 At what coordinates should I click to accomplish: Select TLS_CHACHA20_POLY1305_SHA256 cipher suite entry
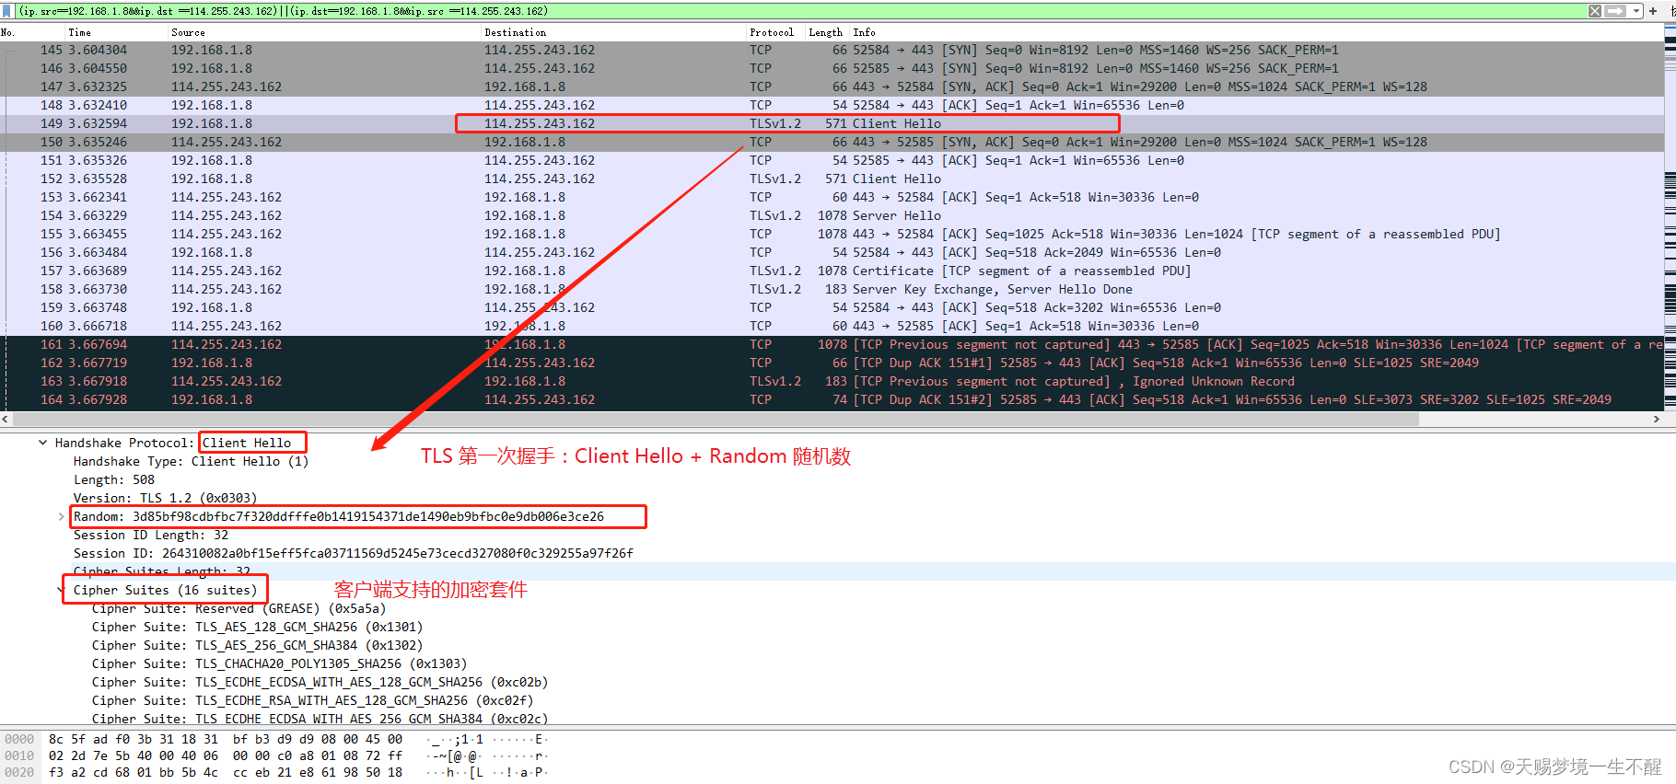point(280,663)
